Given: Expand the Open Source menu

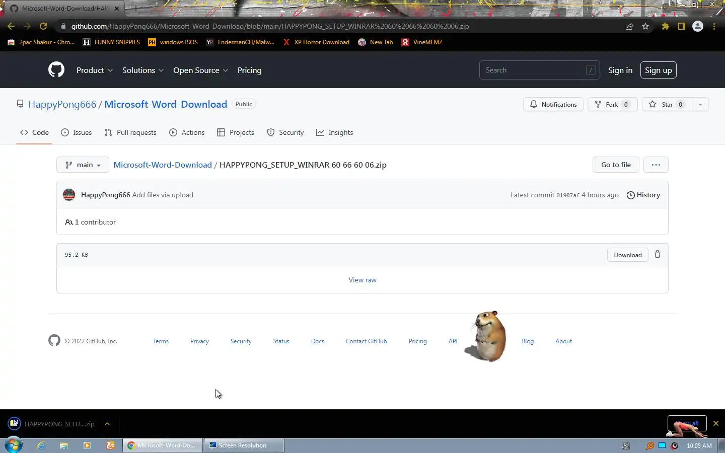Looking at the screenshot, I should [x=201, y=70].
